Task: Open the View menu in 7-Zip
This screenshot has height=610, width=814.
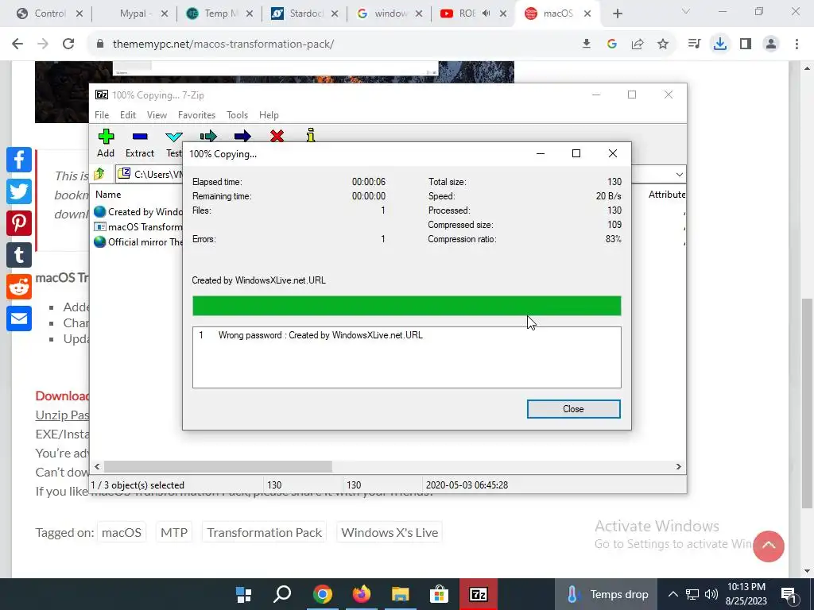Action: coord(157,115)
